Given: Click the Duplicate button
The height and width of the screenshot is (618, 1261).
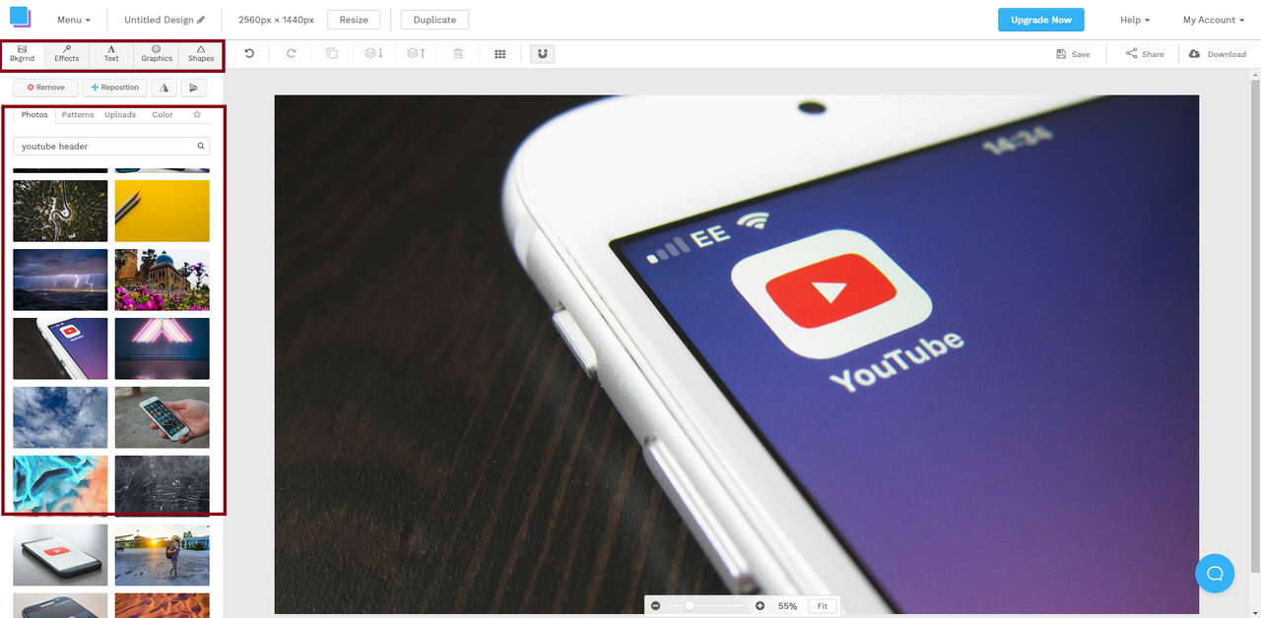Looking at the screenshot, I should (434, 20).
